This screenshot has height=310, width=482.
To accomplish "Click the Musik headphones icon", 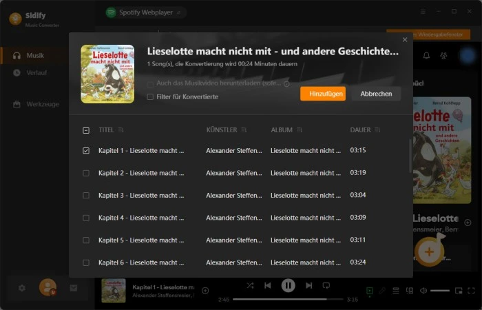I will pyautogui.click(x=17, y=56).
